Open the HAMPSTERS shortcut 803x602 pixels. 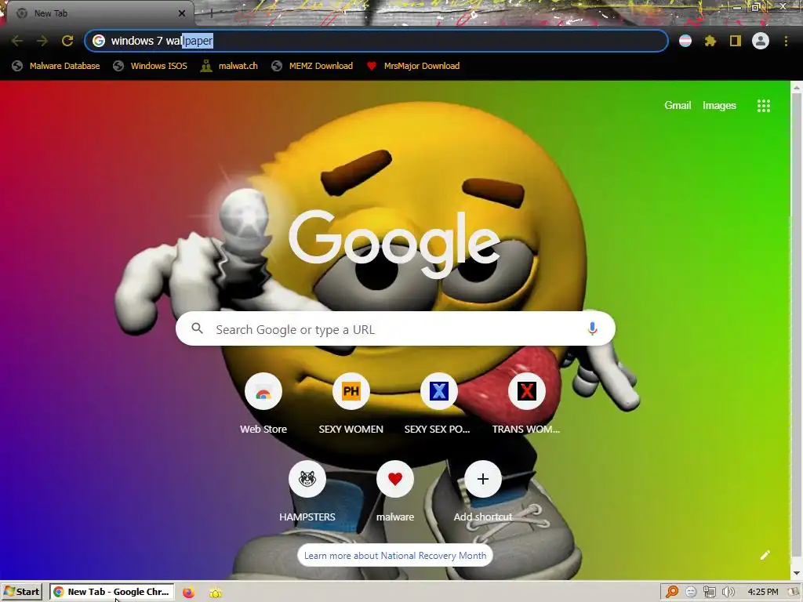tap(307, 492)
